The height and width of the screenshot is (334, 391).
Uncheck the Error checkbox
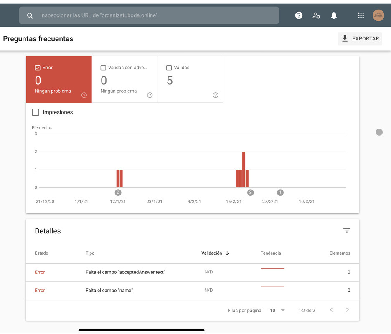point(38,68)
